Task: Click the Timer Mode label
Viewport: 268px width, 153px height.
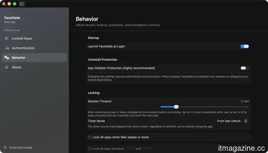Action: coord(96,121)
